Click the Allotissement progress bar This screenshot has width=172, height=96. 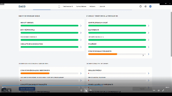[117, 33]
